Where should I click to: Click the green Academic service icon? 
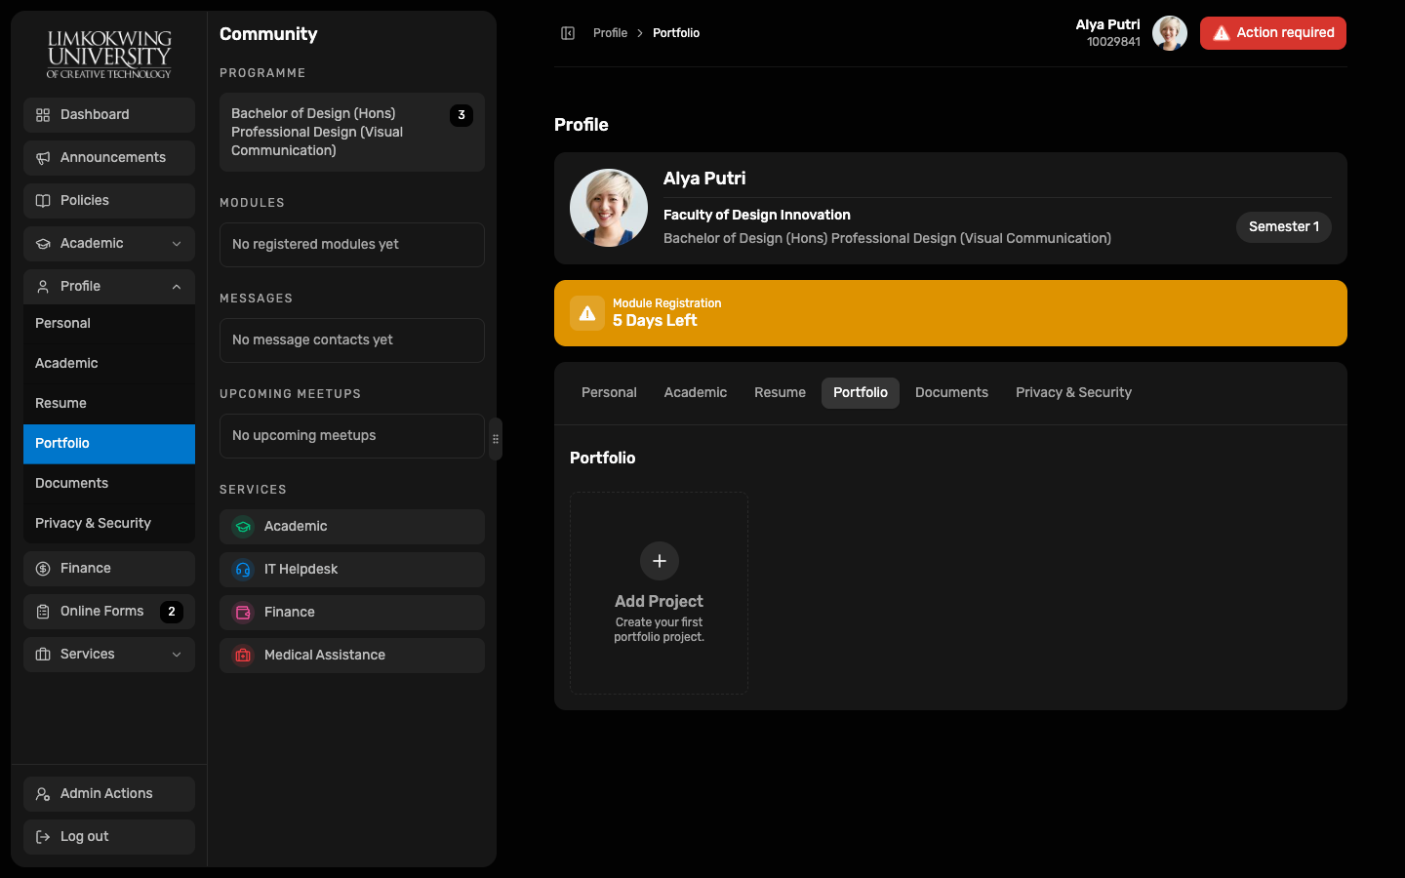pos(243,527)
